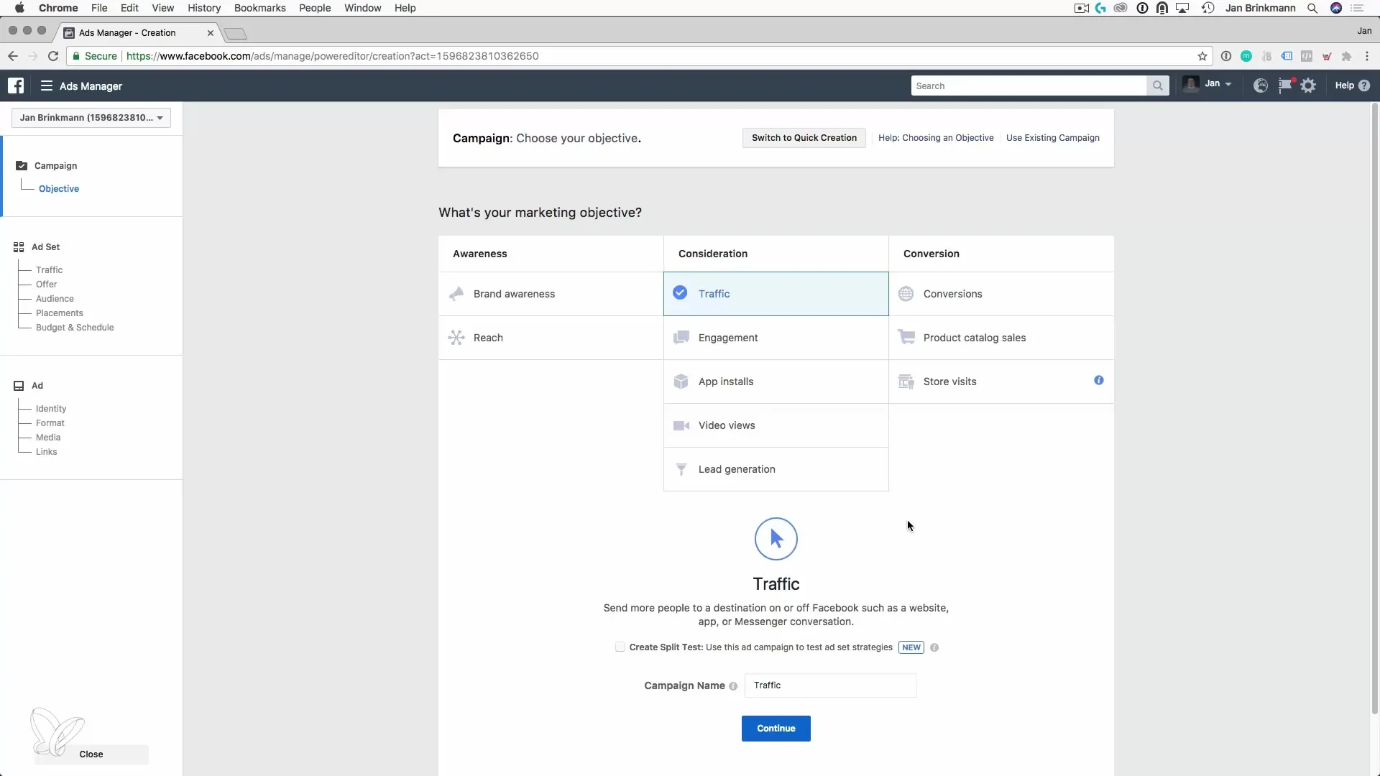The width and height of the screenshot is (1380, 776).
Task: Select Identity under Ad
Action: pyautogui.click(x=51, y=409)
